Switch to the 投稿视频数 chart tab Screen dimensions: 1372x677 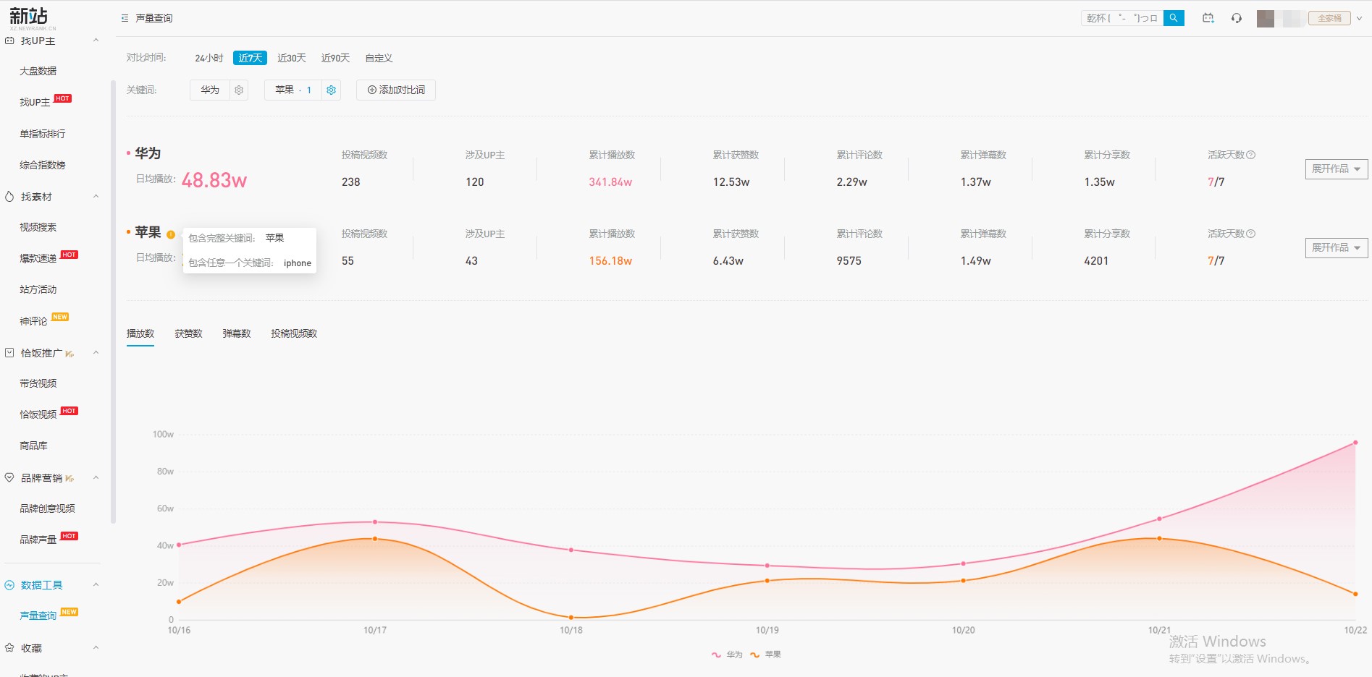[294, 333]
